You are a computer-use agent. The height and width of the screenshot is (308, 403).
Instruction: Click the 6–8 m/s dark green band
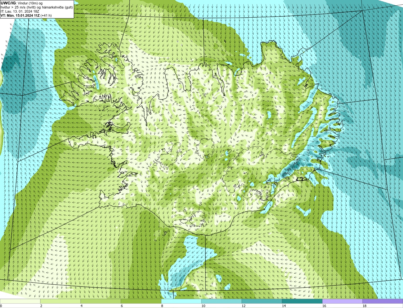141,301
